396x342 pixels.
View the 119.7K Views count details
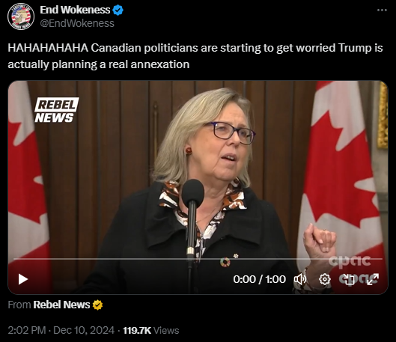(x=150, y=330)
